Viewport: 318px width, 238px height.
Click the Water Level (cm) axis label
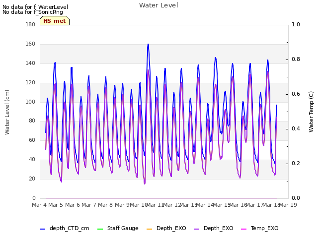7,113
